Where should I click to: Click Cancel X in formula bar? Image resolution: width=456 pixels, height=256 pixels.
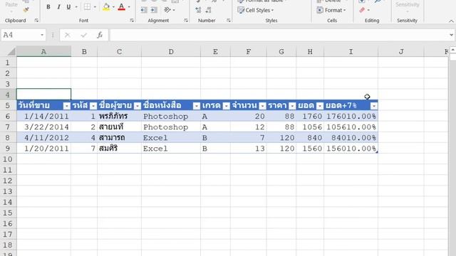click(68, 35)
